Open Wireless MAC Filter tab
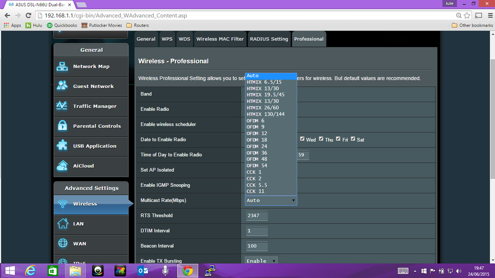The height and width of the screenshot is (278, 495). point(220,39)
